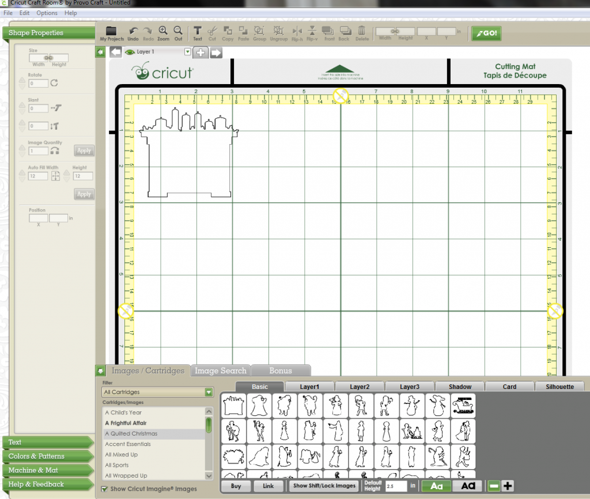Click Apply below Auto Fill Height

tap(84, 194)
